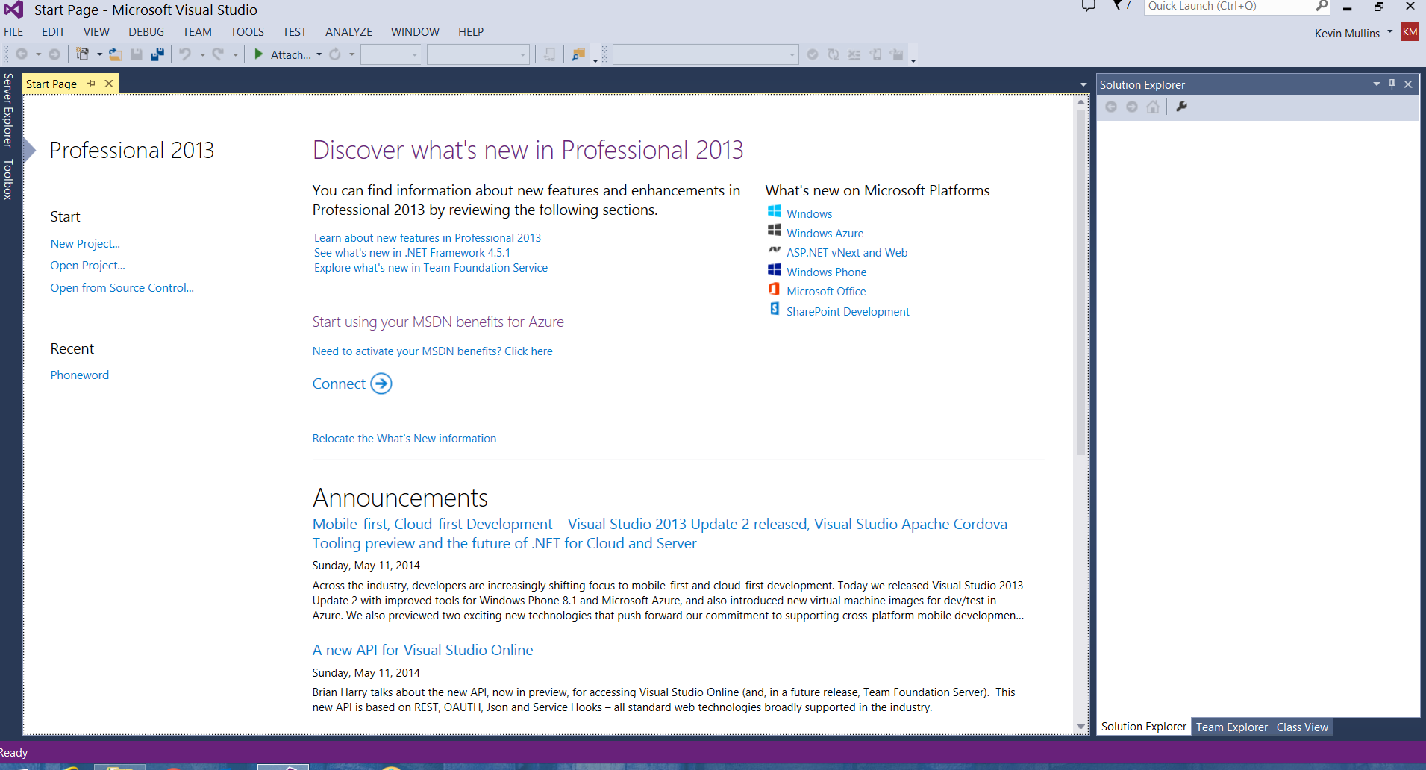1426x770 pixels.
Task: Click the Start Page vertical scrollbar
Action: 1081,298
